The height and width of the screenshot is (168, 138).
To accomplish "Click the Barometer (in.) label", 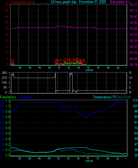I will point(120,2).
